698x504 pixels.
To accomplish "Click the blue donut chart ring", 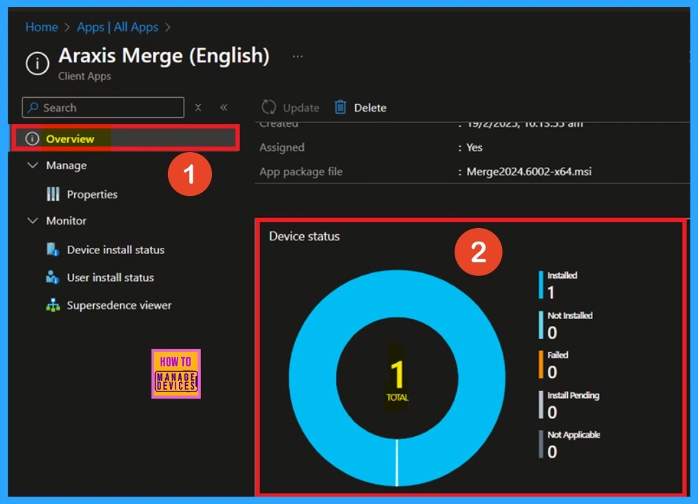I will pos(311,378).
